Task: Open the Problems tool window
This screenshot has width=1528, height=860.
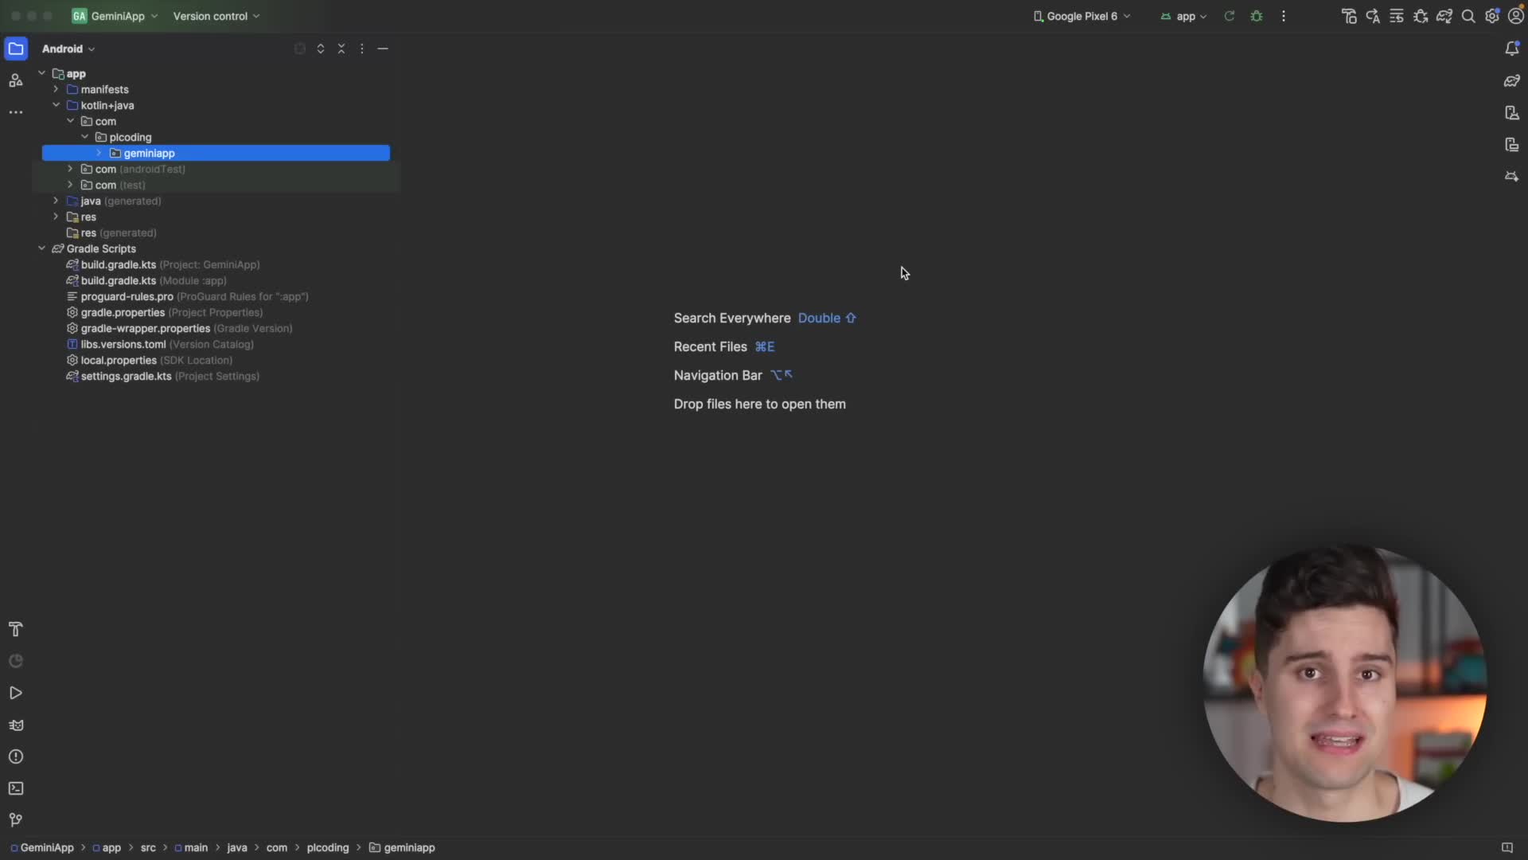Action: (15, 756)
